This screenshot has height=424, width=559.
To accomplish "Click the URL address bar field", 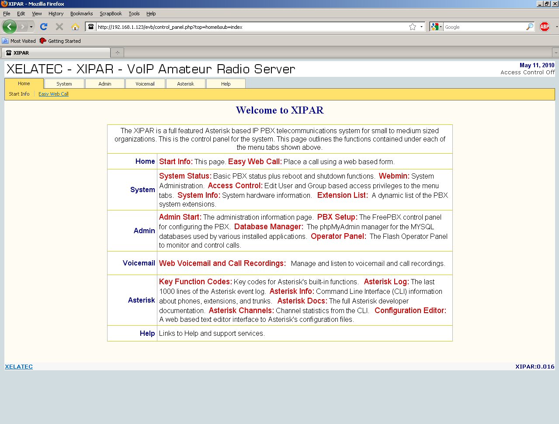I will (x=249, y=27).
